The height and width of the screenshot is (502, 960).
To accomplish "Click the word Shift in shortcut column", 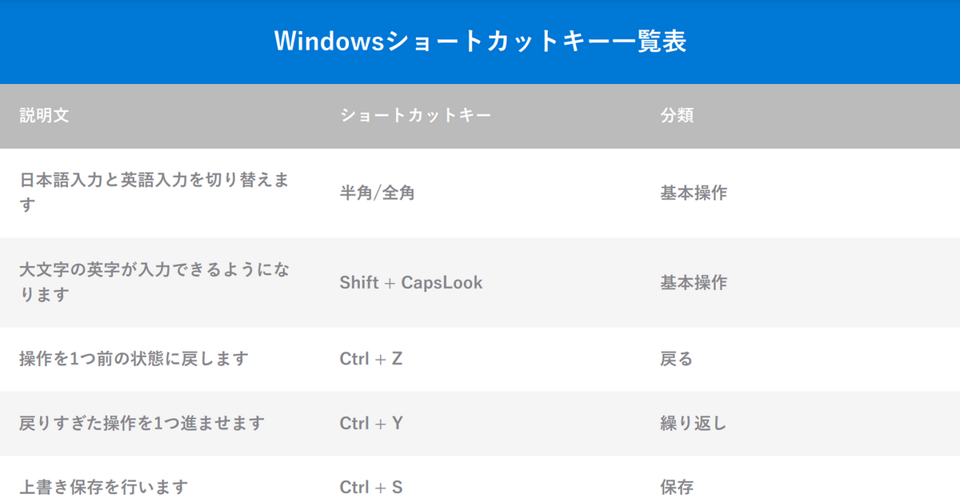I will [x=358, y=282].
